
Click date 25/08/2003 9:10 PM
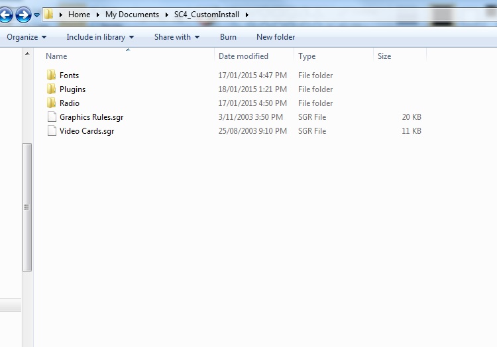pos(252,131)
